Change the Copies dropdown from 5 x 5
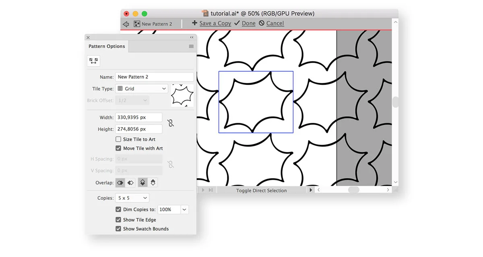This screenshot has width=483, height=257. 132,198
